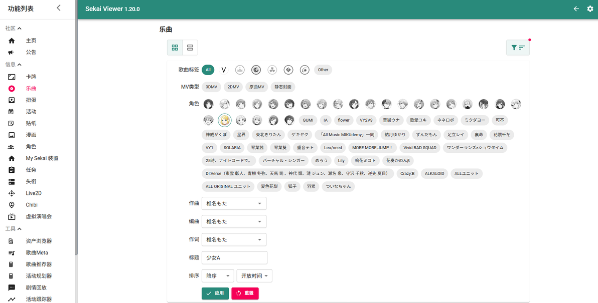Open 歌曲Meta in the sidebar
Image resolution: width=598 pixels, height=303 pixels.
37,252
